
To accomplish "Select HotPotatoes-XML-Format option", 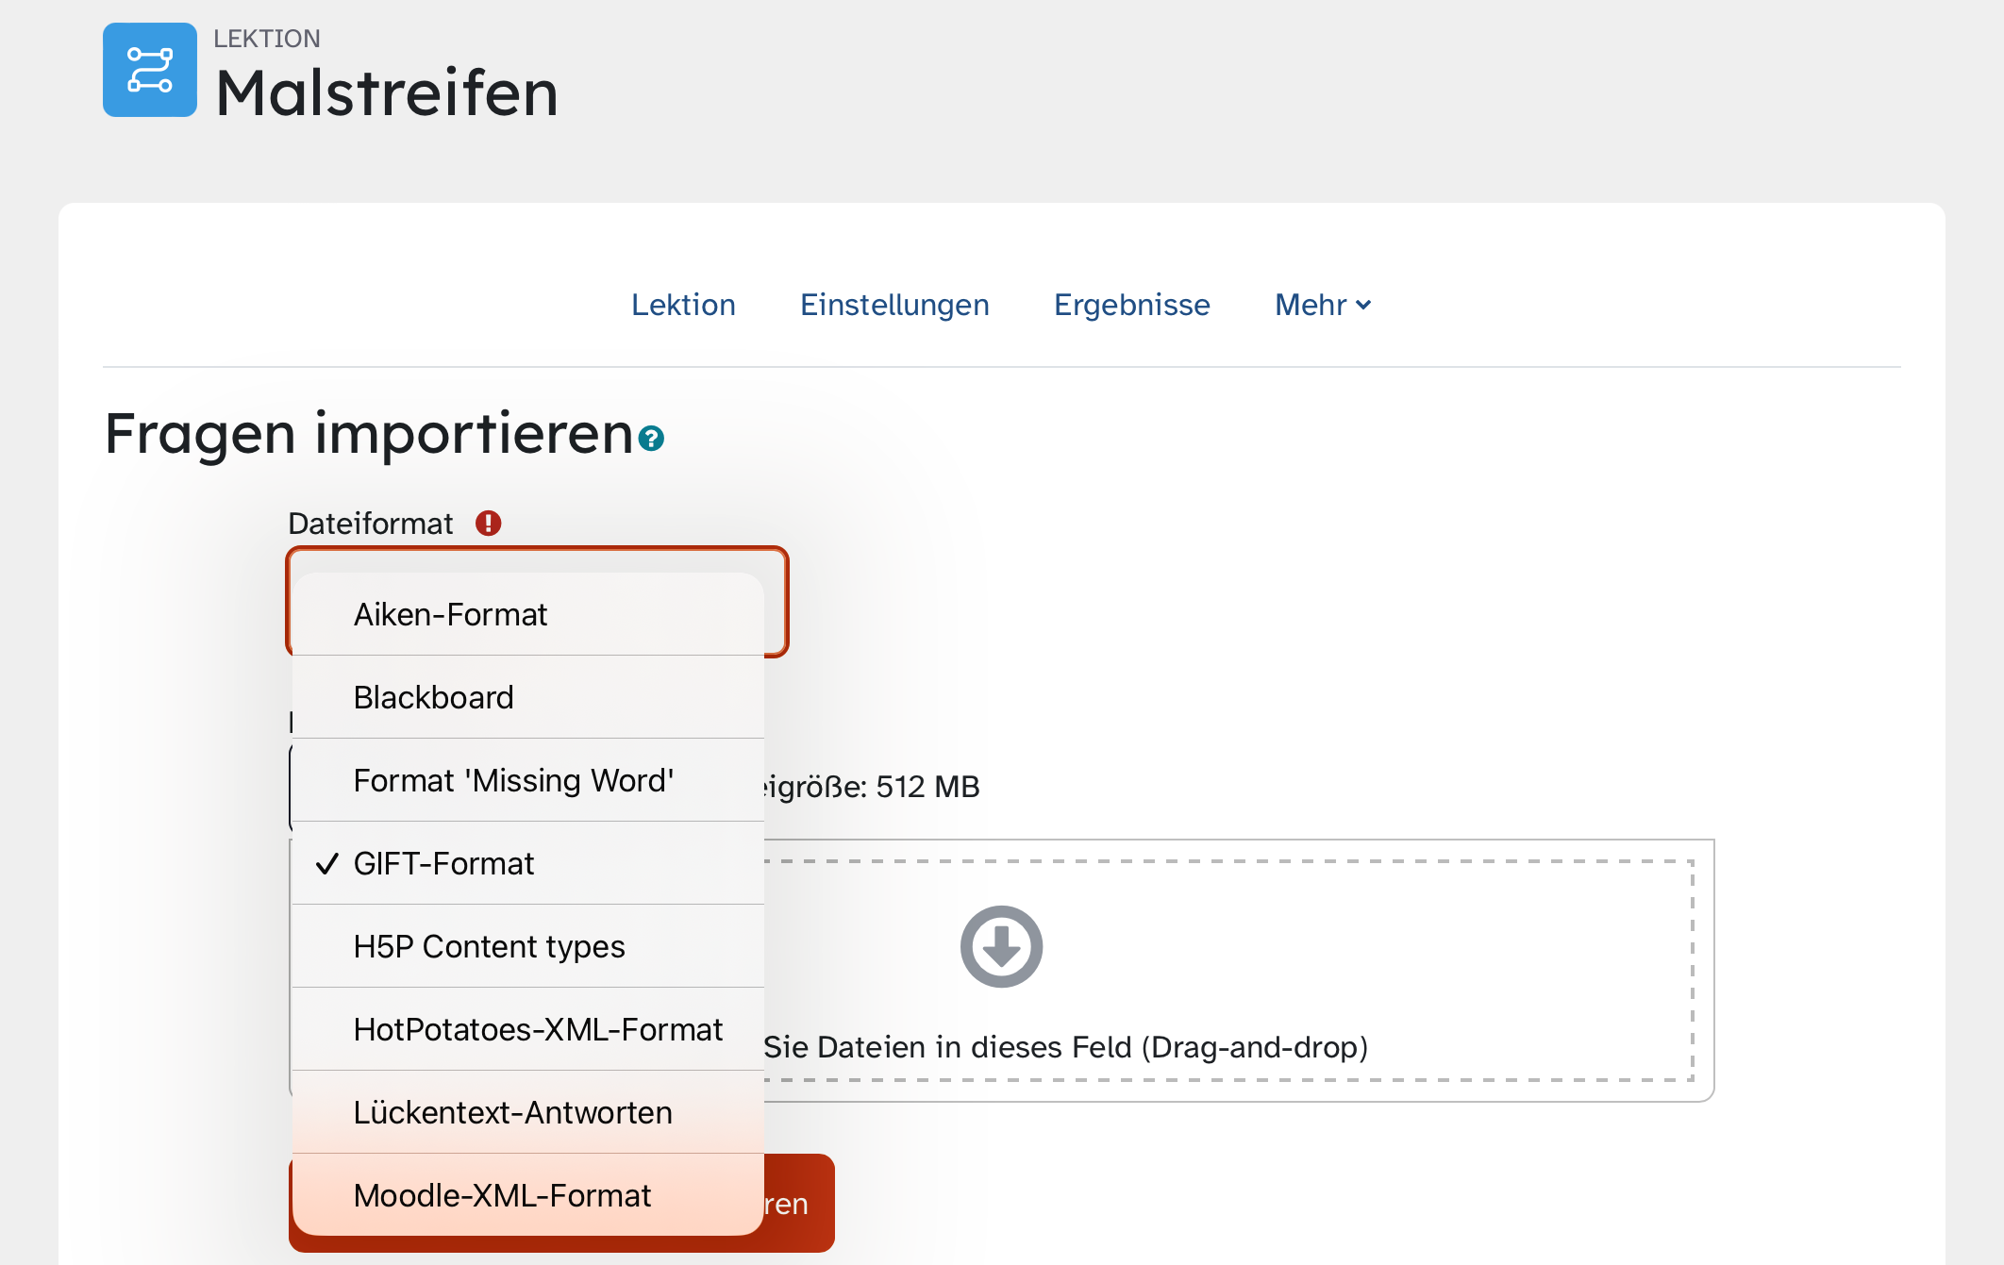I will (538, 1030).
